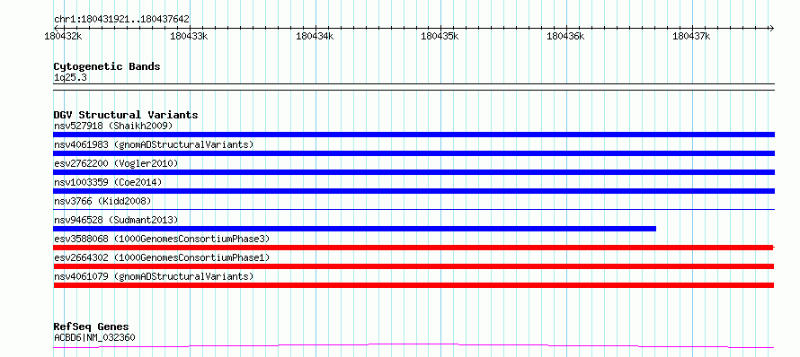Click the red esv3588068 Phase3 variant bar
800x357 pixels.
pyautogui.click(x=413, y=248)
